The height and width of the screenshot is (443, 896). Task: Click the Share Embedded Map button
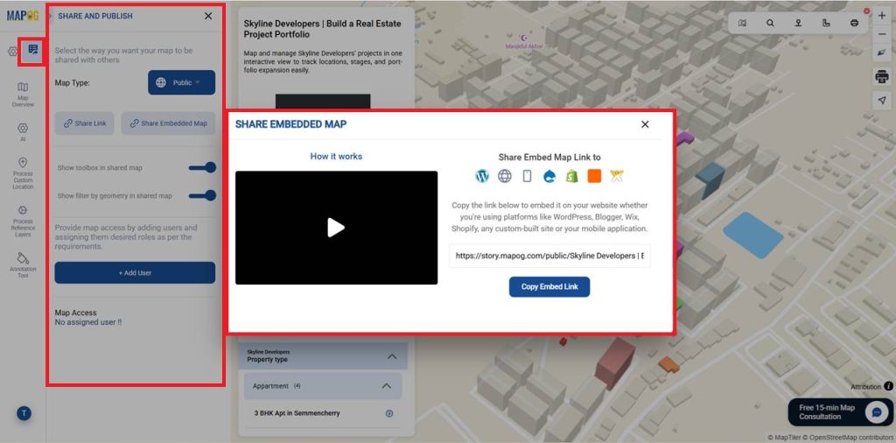pos(168,123)
